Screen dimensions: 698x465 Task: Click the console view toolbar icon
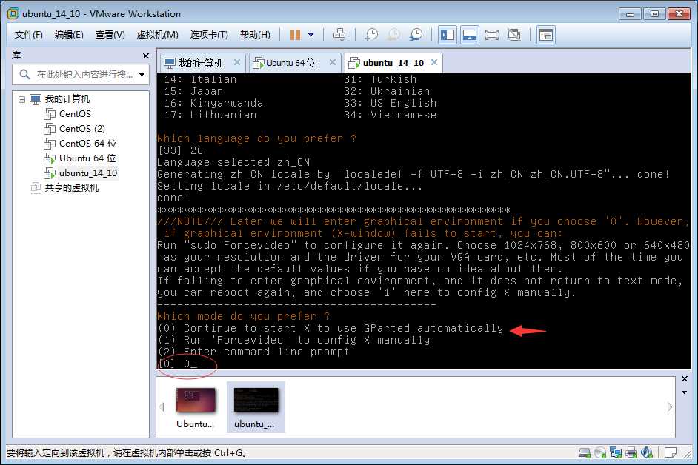[x=546, y=35]
